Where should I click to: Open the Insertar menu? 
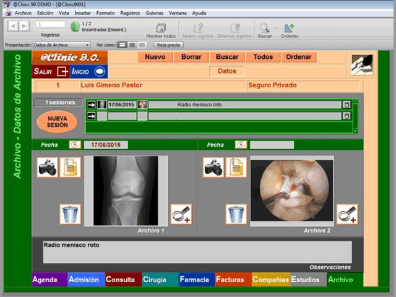82,13
